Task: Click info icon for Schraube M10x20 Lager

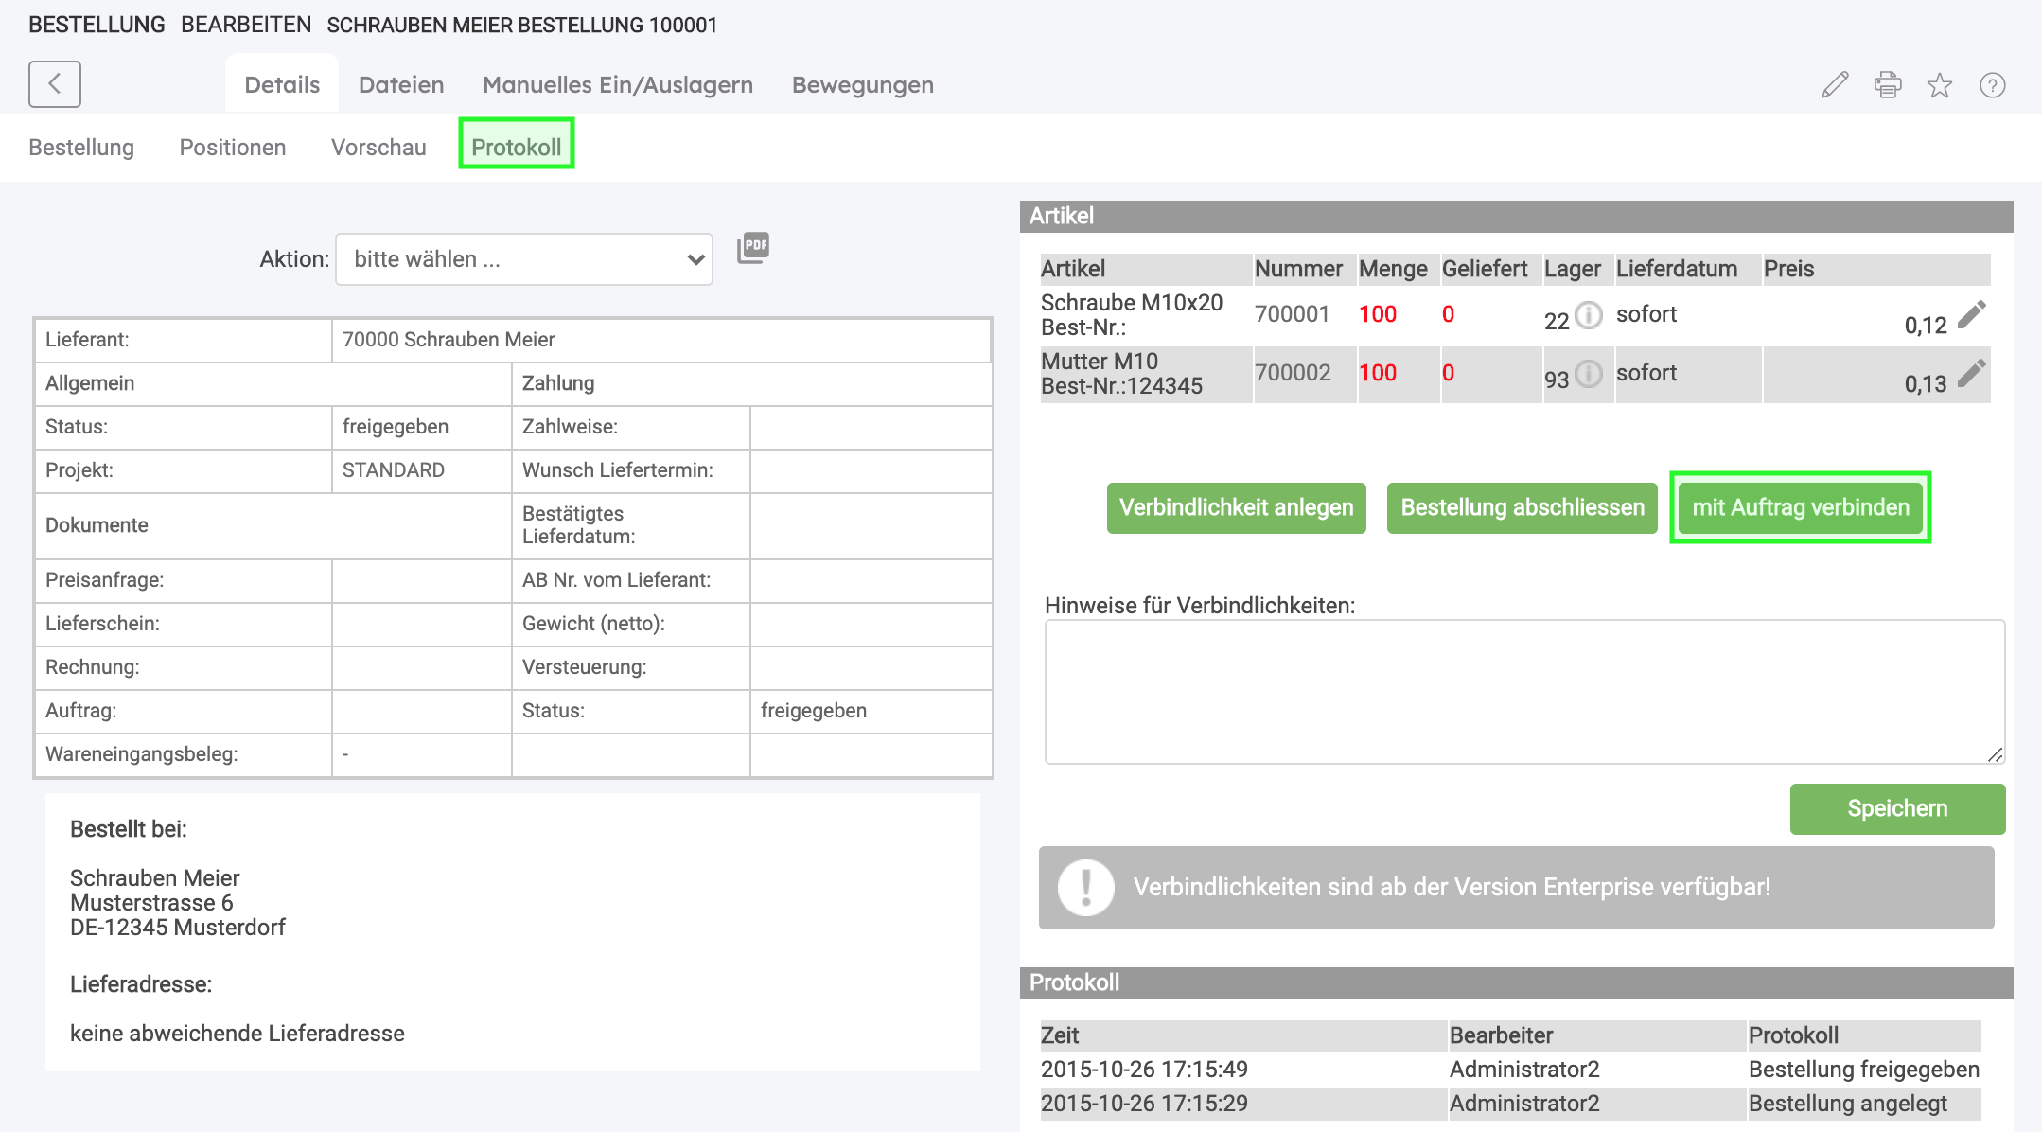Action: 1589,315
